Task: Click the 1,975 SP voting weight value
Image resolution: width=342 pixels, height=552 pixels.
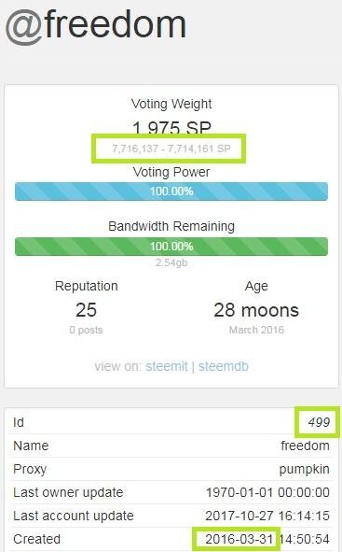Action: coord(171,128)
